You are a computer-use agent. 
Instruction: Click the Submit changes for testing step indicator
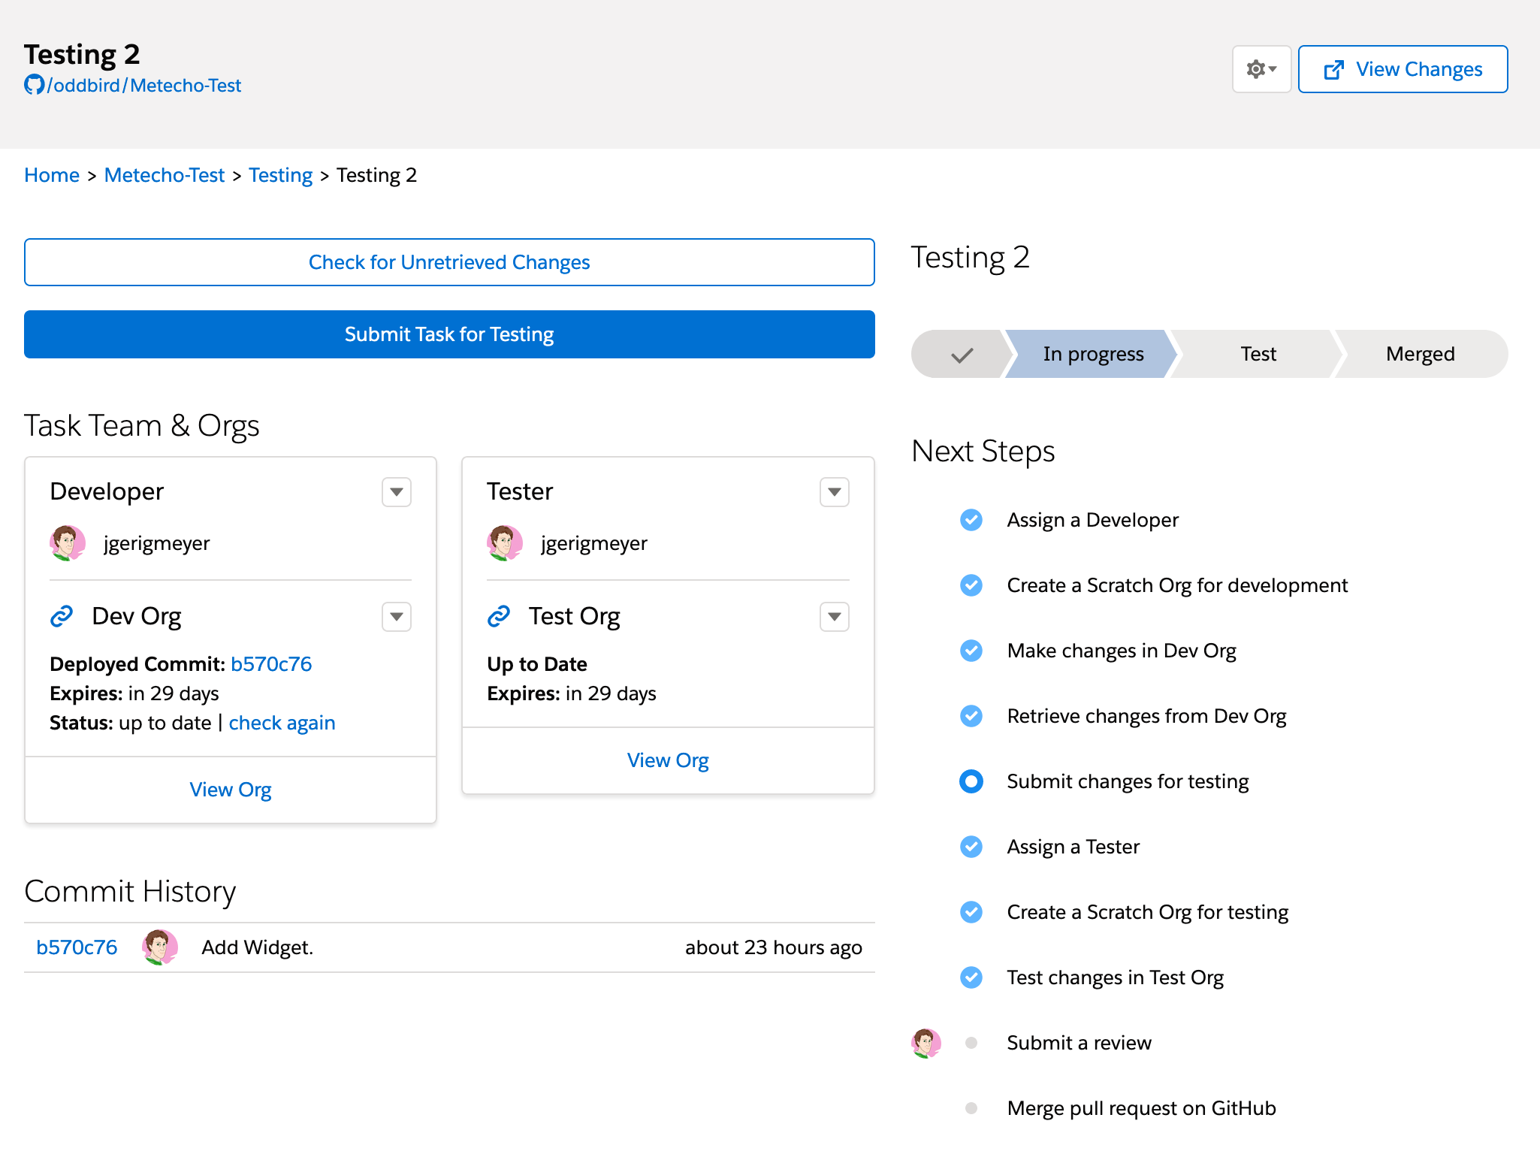pyautogui.click(x=971, y=781)
